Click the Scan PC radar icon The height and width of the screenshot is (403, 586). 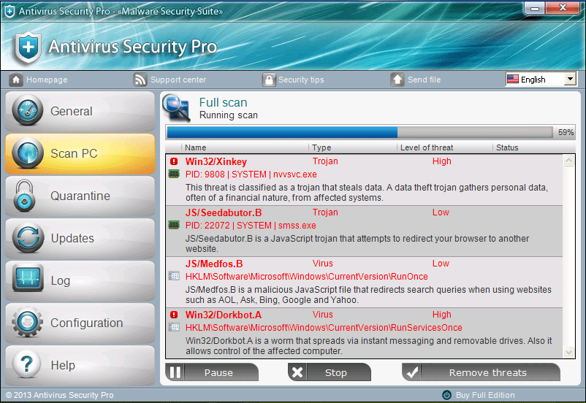click(x=28, y=153)
